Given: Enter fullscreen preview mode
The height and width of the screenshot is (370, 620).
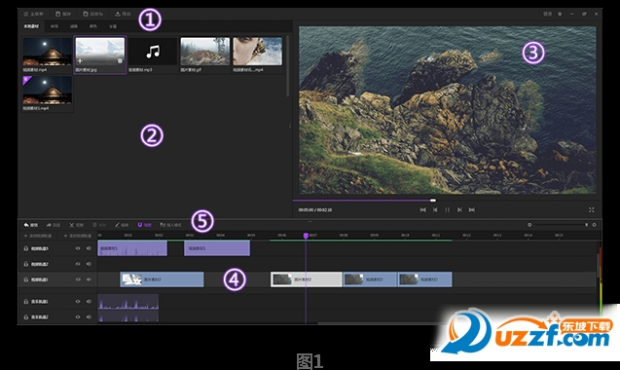Looking at the screenshot, I should click(x=592, y=209).
